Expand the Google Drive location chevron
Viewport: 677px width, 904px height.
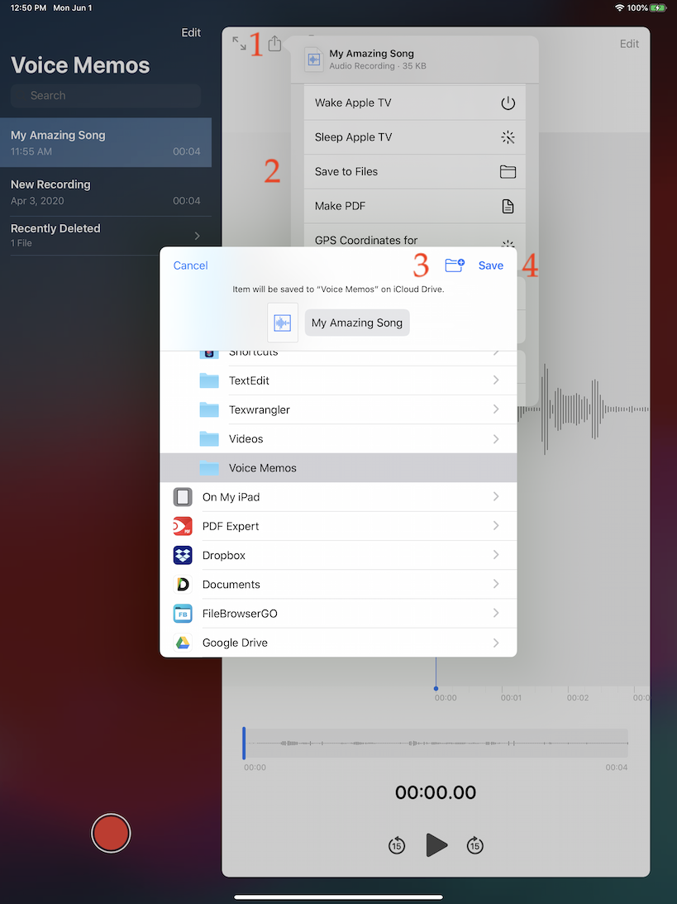pos(496,643)
